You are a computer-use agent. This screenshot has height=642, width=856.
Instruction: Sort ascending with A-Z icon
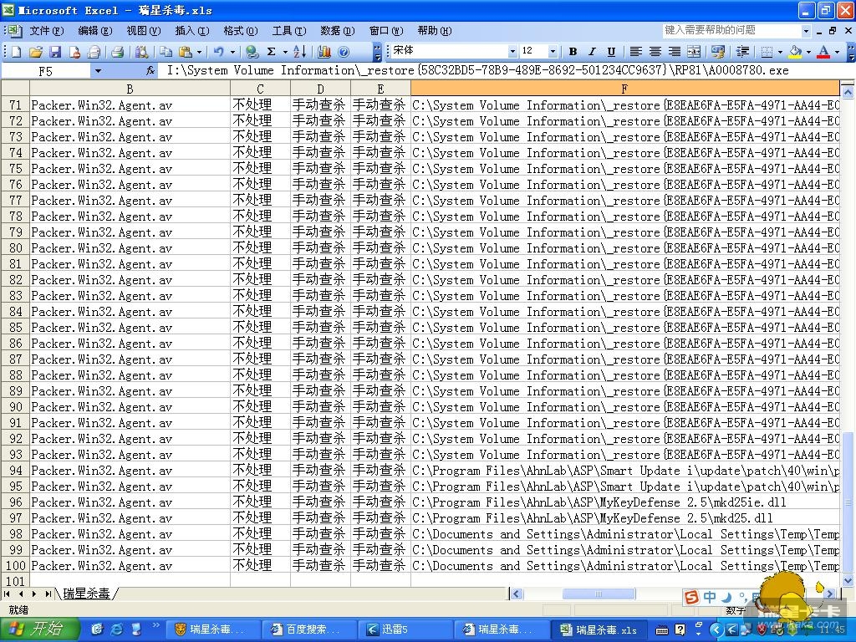[300, 52]
